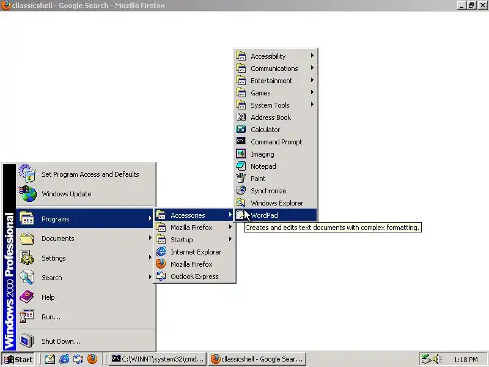Click the Calculator icon

(x=240, y=129)
